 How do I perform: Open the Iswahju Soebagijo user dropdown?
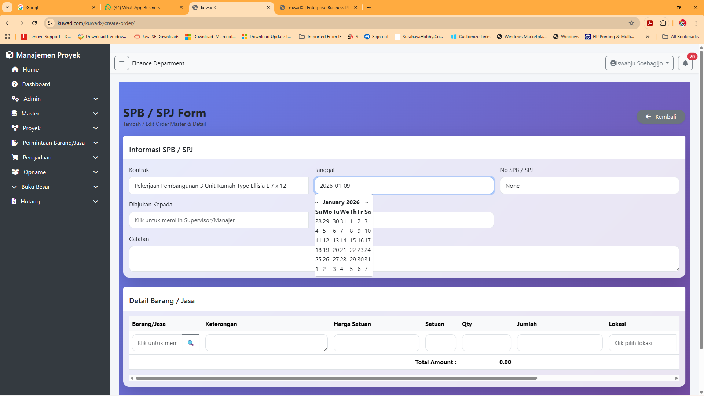point(639,63)
